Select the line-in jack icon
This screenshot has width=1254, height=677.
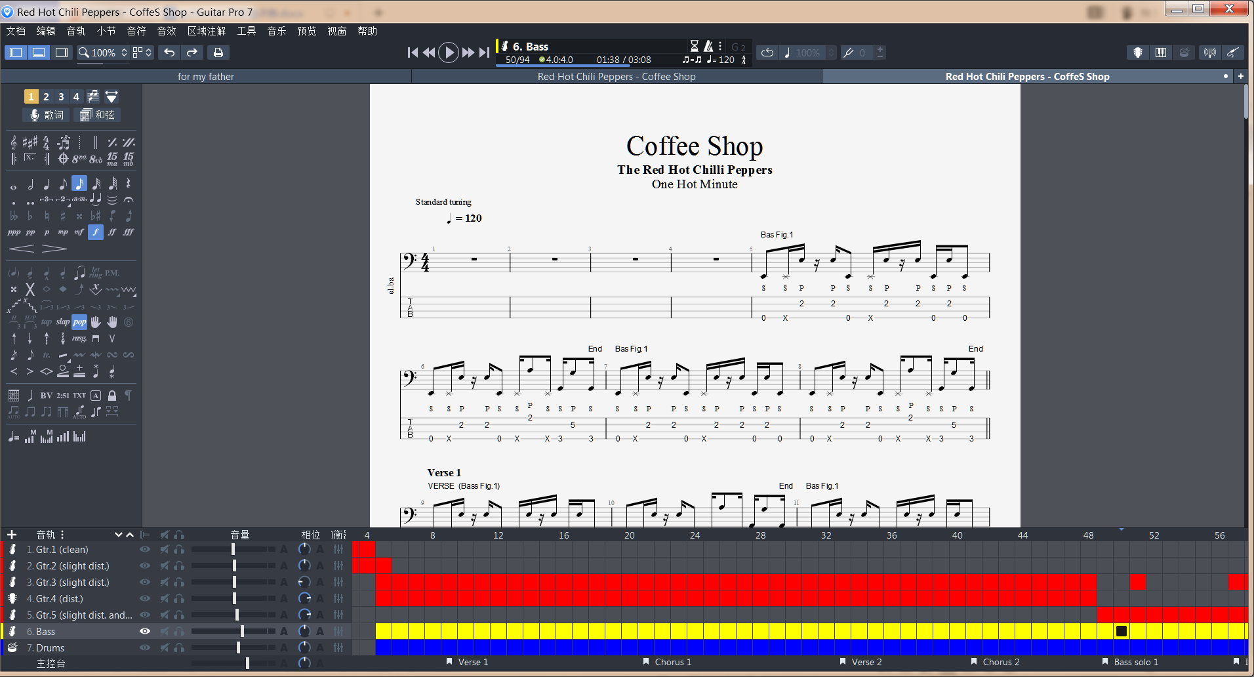[1234, 52]
